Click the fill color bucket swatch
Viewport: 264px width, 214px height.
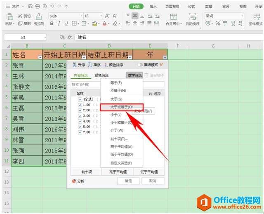coord(94,24)
